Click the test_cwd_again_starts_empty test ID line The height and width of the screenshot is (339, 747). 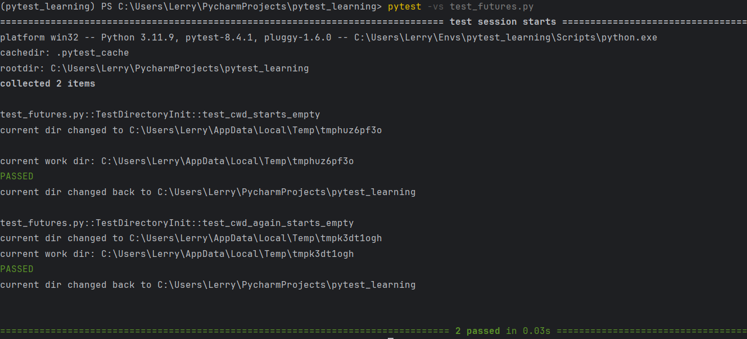coord(176,223)
